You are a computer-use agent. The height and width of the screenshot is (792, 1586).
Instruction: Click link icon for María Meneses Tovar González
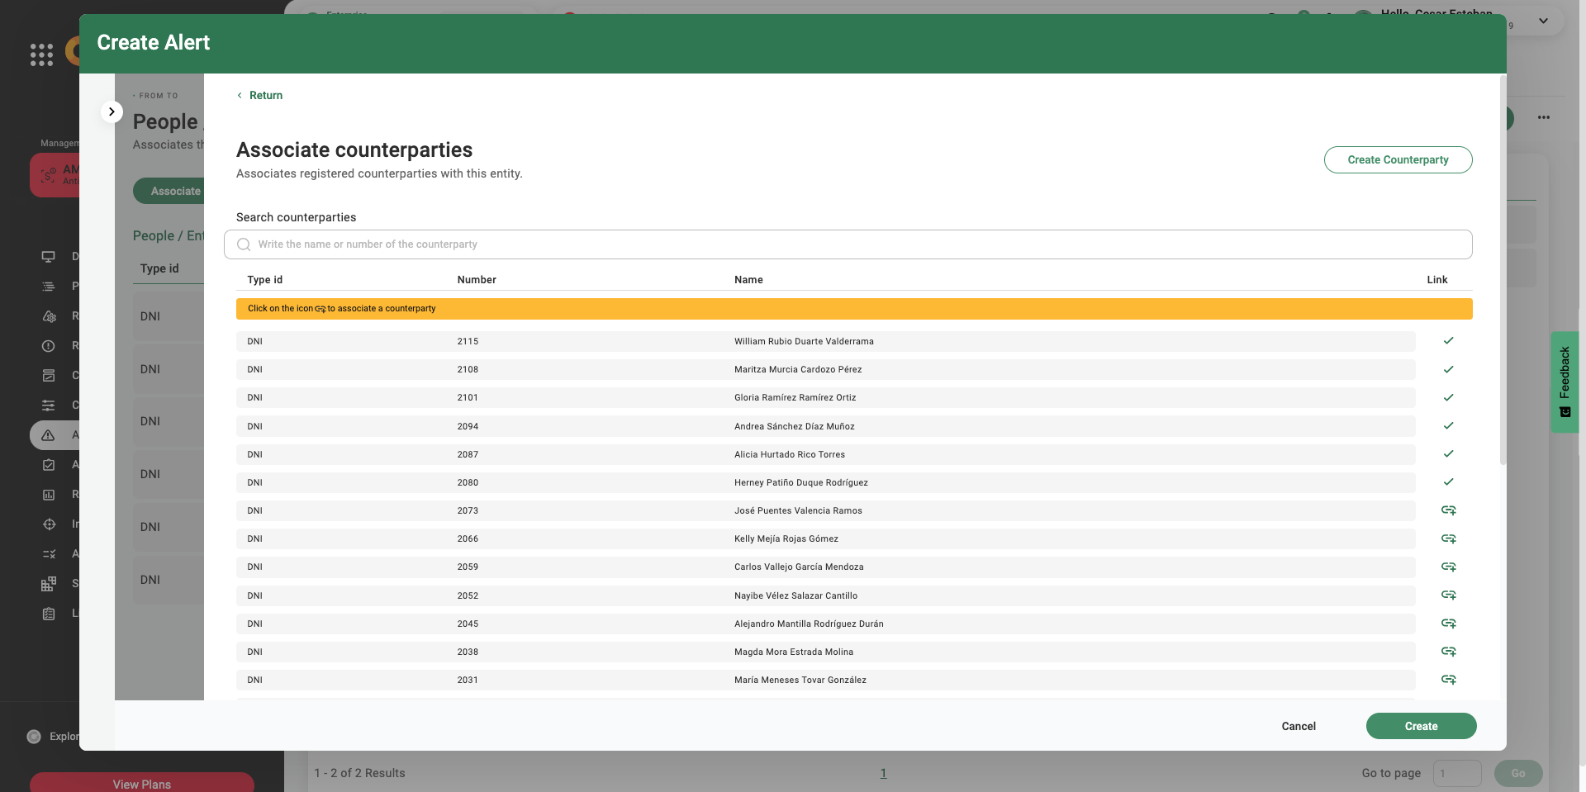tap(1448, 680)
